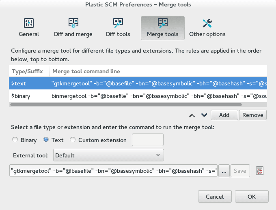The width and height of the screenshot is (276, 210).
Task: Move selected rule up with arrow
Action: click(x=192, y=115)
